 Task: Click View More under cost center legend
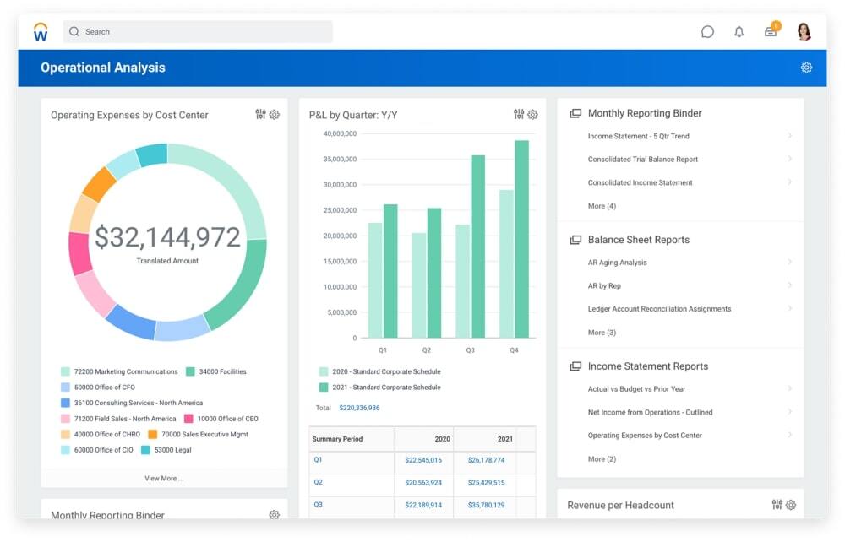pos(164,479)
